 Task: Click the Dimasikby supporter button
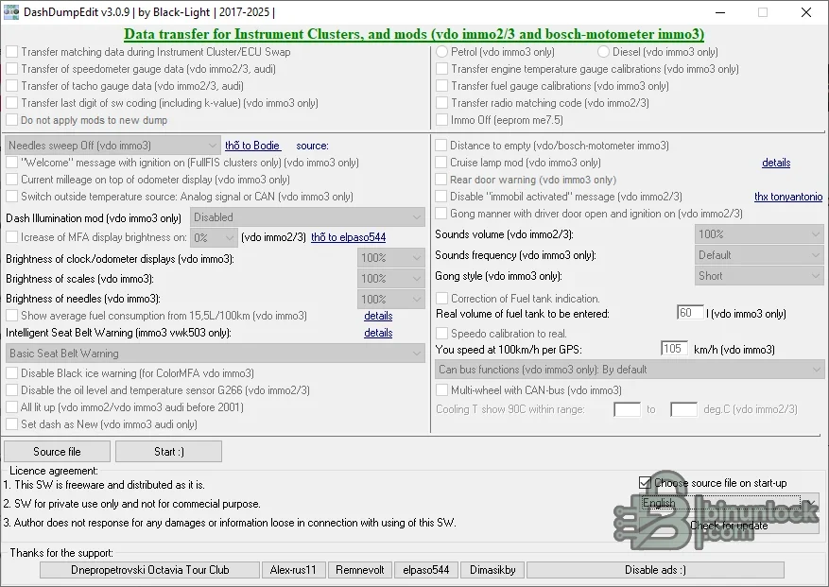492,570
